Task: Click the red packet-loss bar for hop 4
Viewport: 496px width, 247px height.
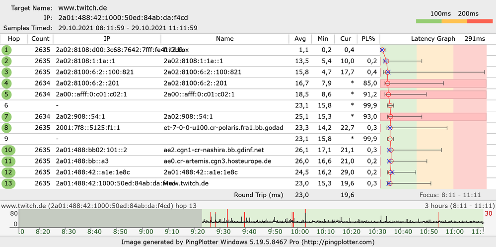Action: coord(433,83)
